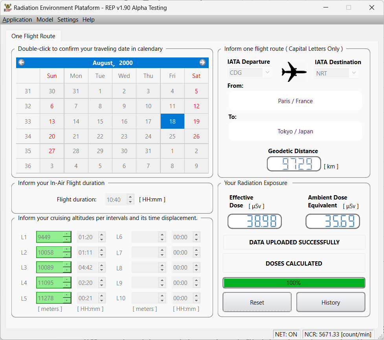Go to previous month in calendar
The width and height of the screenshot is (384, 340).
coord(22,63)
